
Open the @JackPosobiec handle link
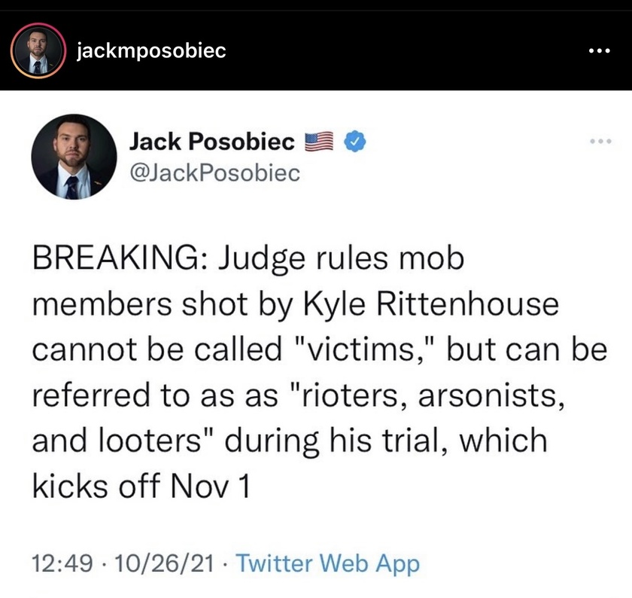click(215, 172)
